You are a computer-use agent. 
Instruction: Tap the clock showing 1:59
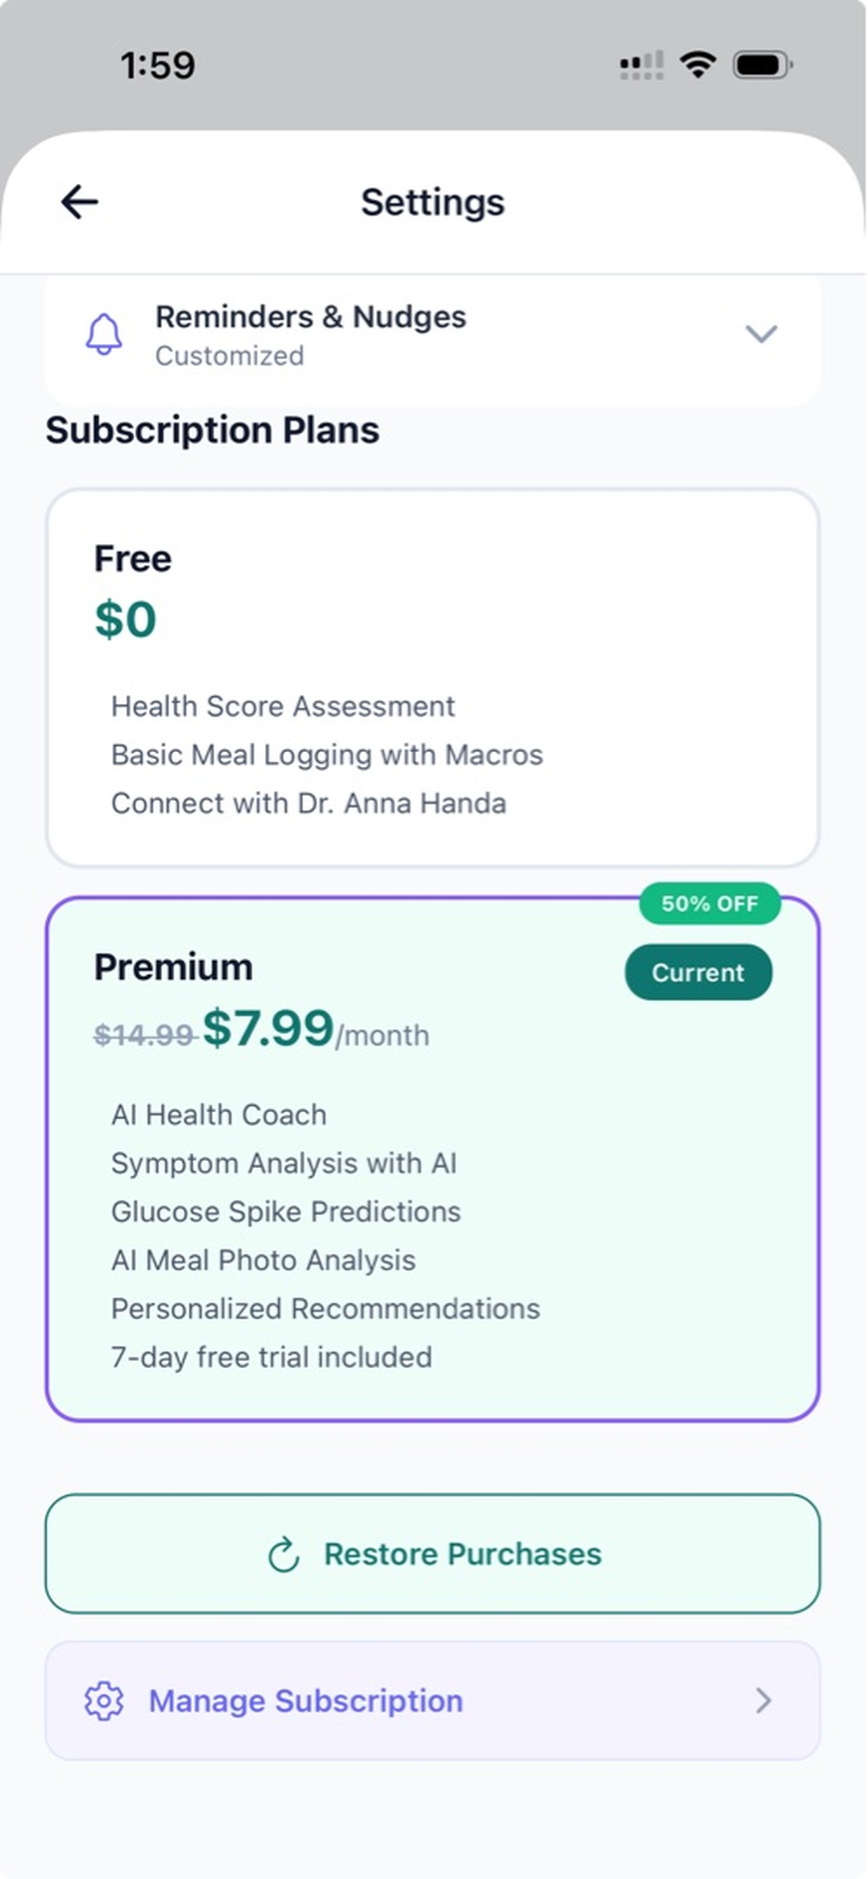click(157, 66)
